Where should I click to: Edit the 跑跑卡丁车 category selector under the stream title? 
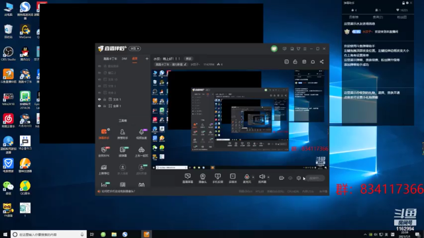[171, 65]
